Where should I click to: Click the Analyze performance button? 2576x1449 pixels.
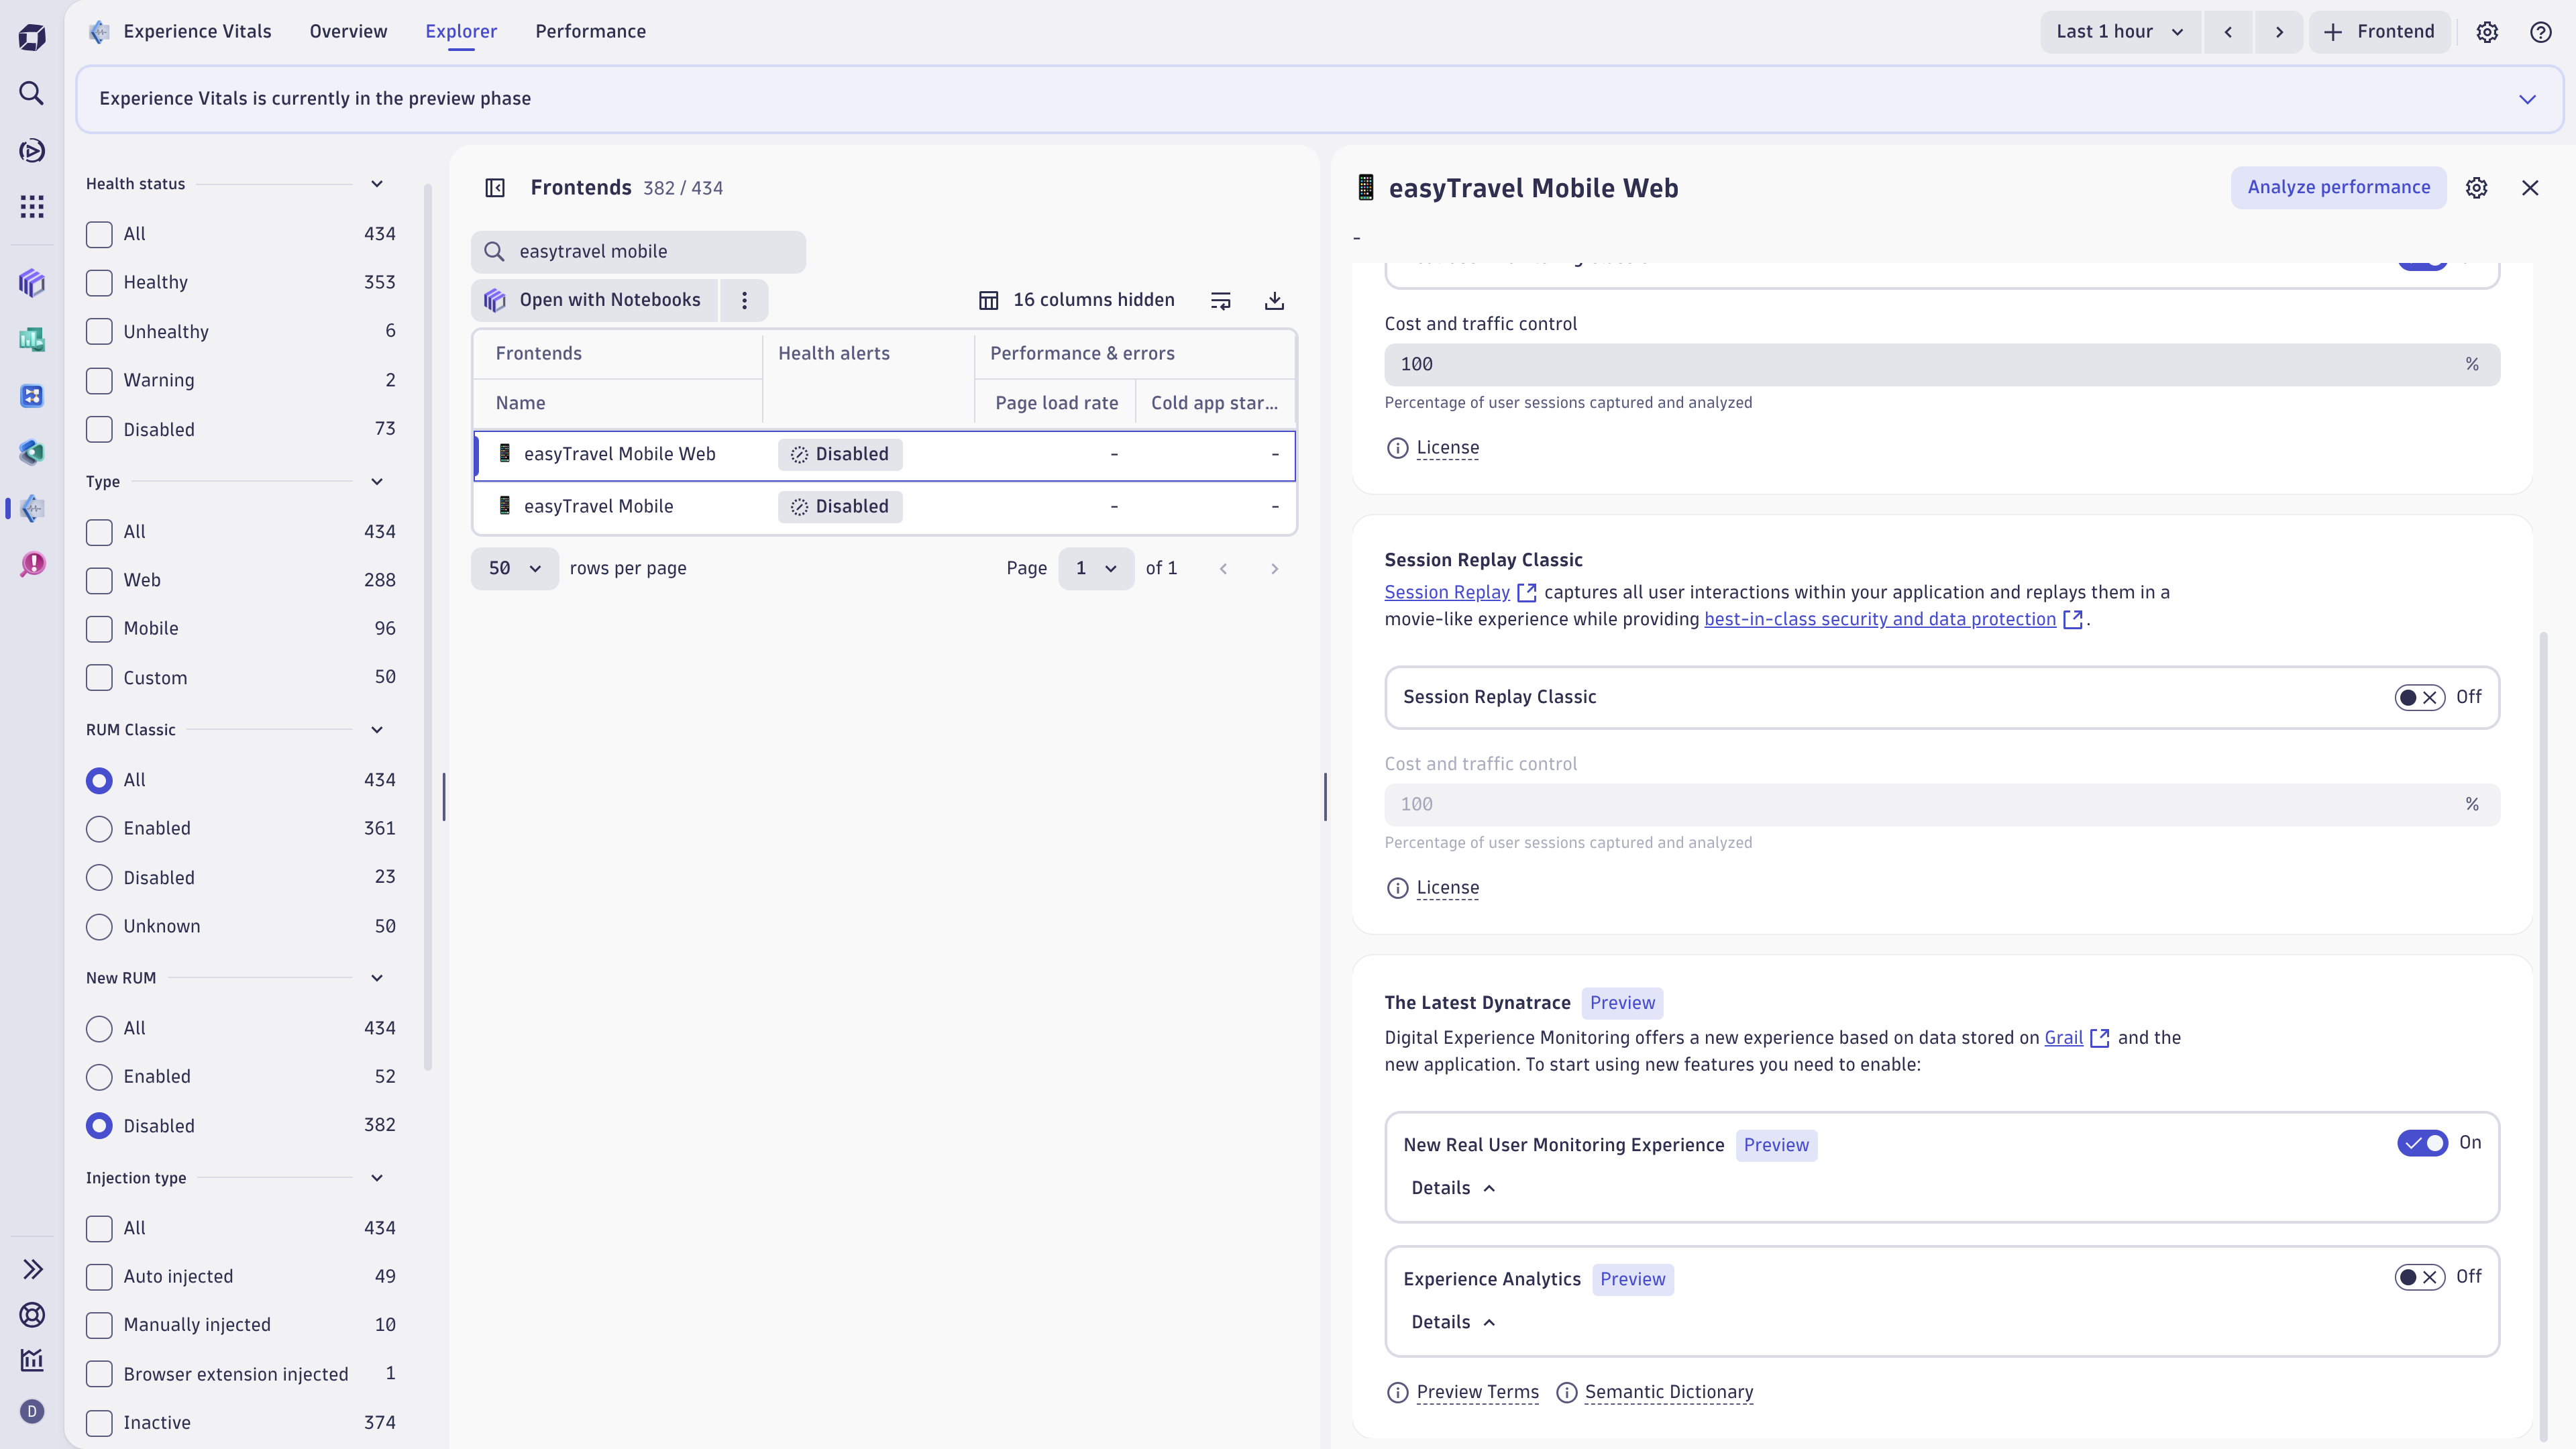[2339, 188]
